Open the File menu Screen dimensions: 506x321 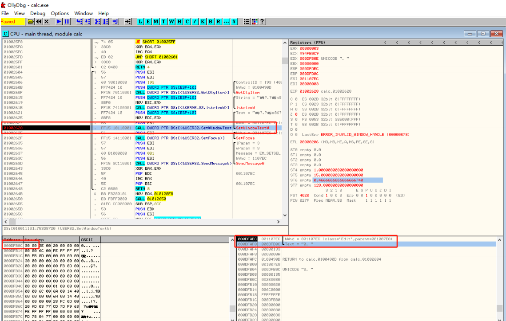[x=5, y=13]
